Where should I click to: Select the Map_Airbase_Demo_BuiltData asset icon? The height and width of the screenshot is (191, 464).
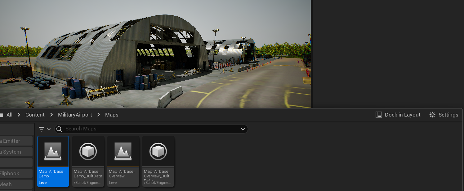click(88, 152)
